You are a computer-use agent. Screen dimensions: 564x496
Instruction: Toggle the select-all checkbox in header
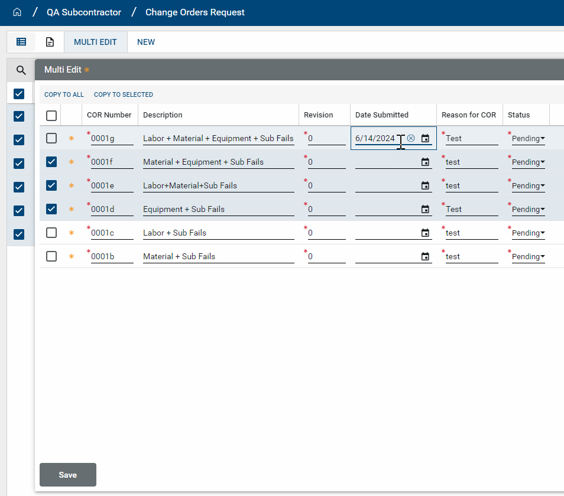[x=51, y=115]
